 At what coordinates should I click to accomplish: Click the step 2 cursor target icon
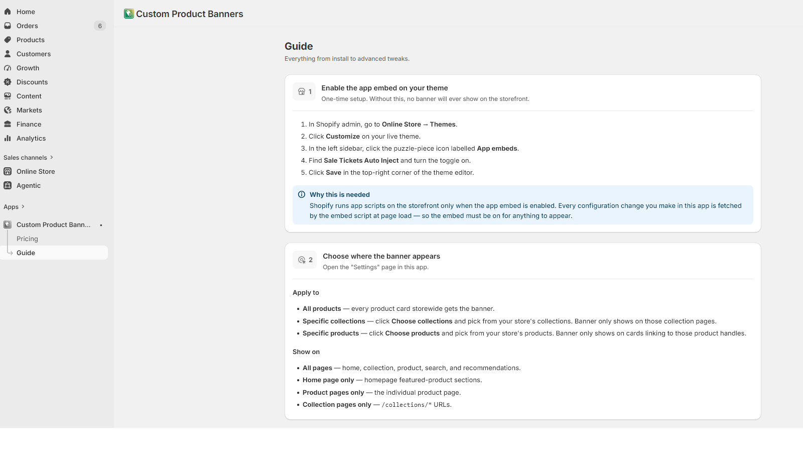pos(302,260)
